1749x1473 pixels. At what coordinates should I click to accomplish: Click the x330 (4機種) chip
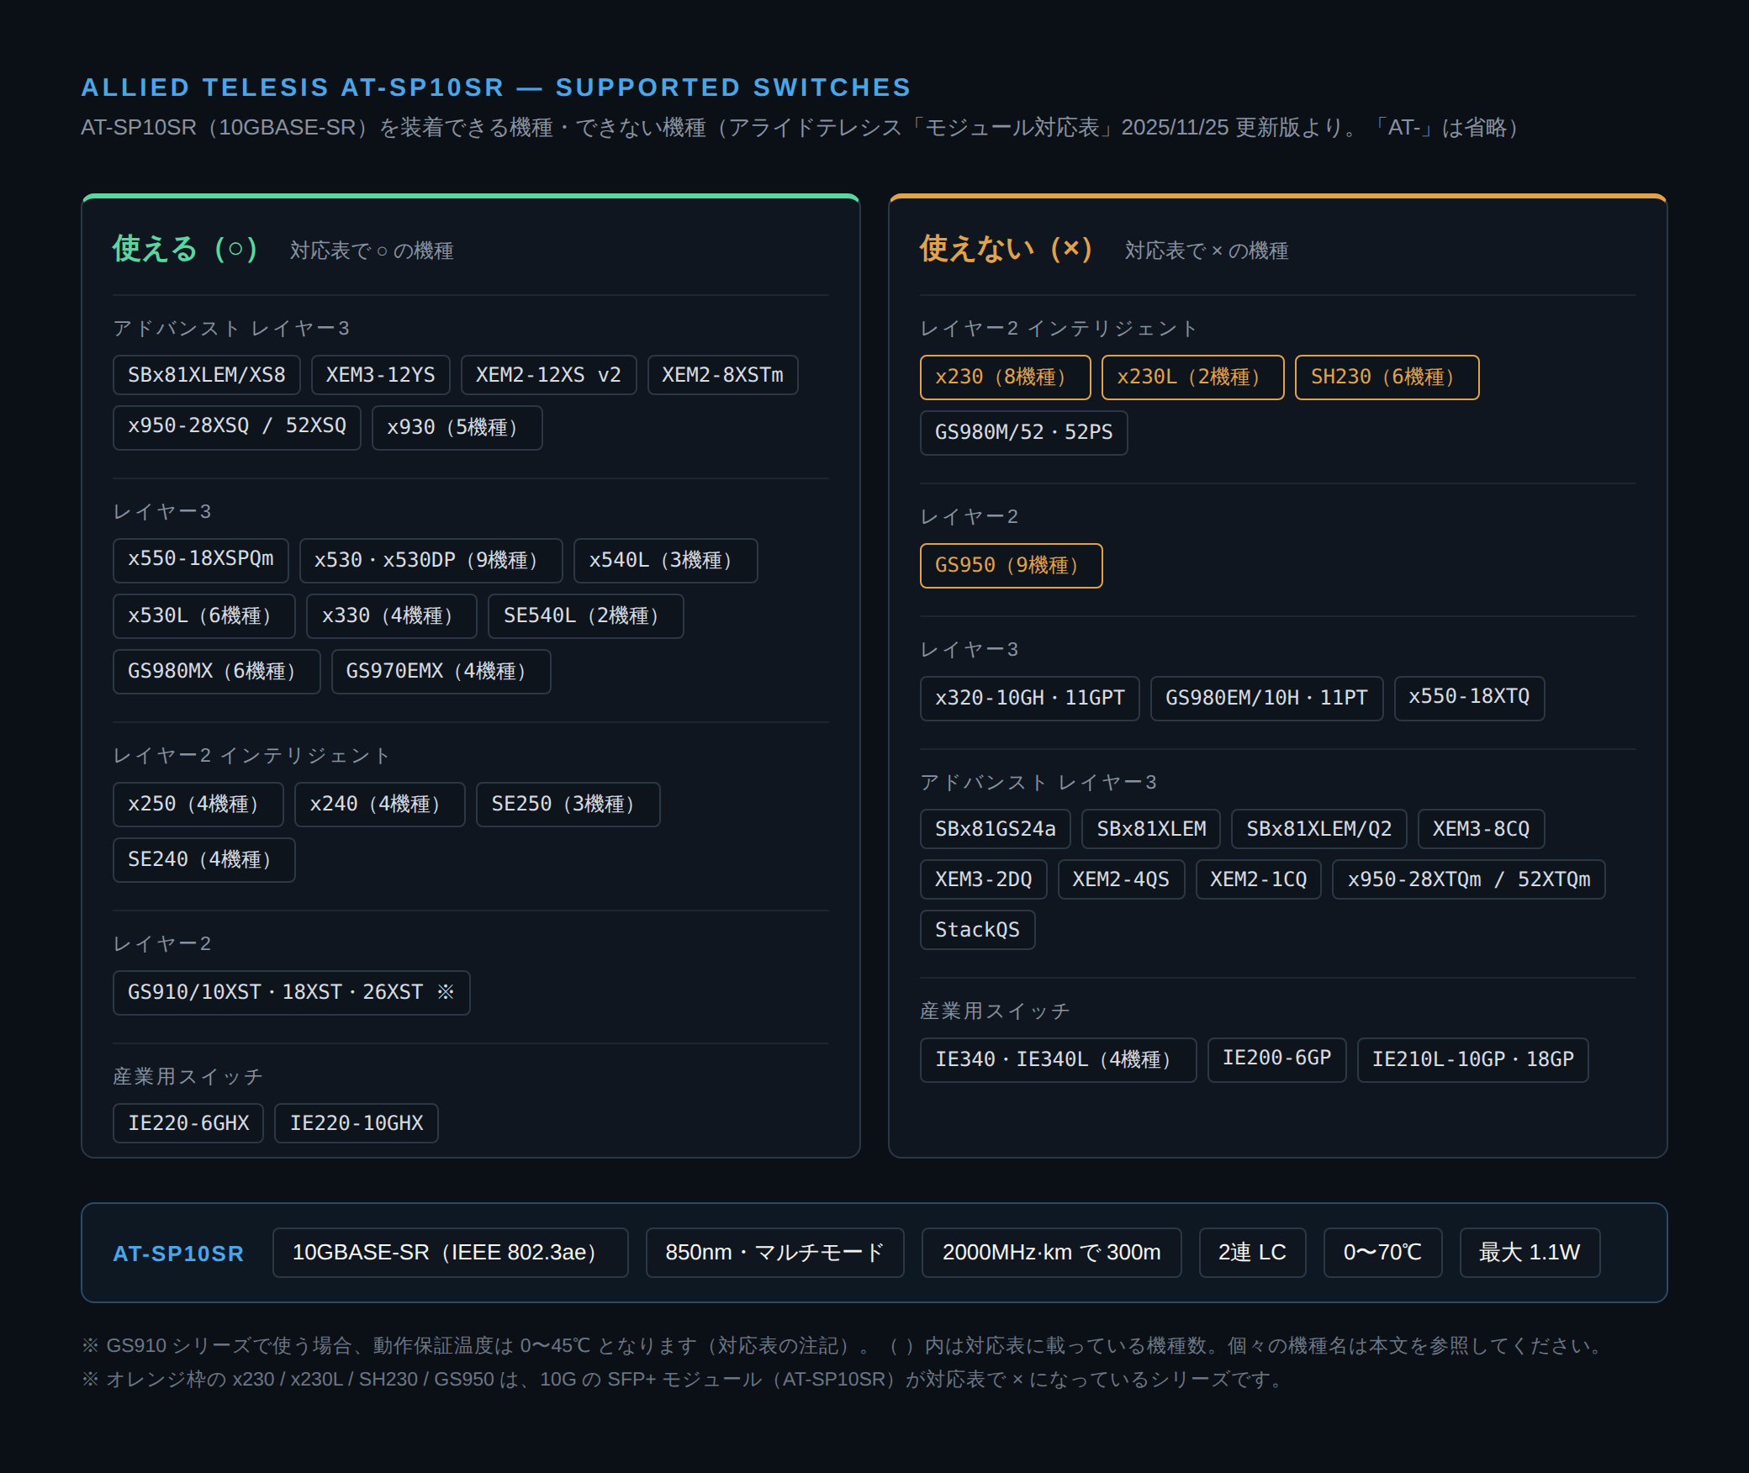391,615
